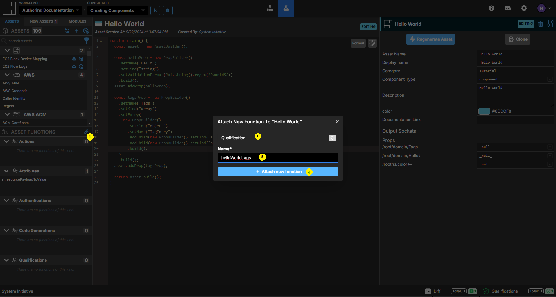Open the Workspace Authoring Documentation dropdown
556x297 pixels.
point(51,10)
